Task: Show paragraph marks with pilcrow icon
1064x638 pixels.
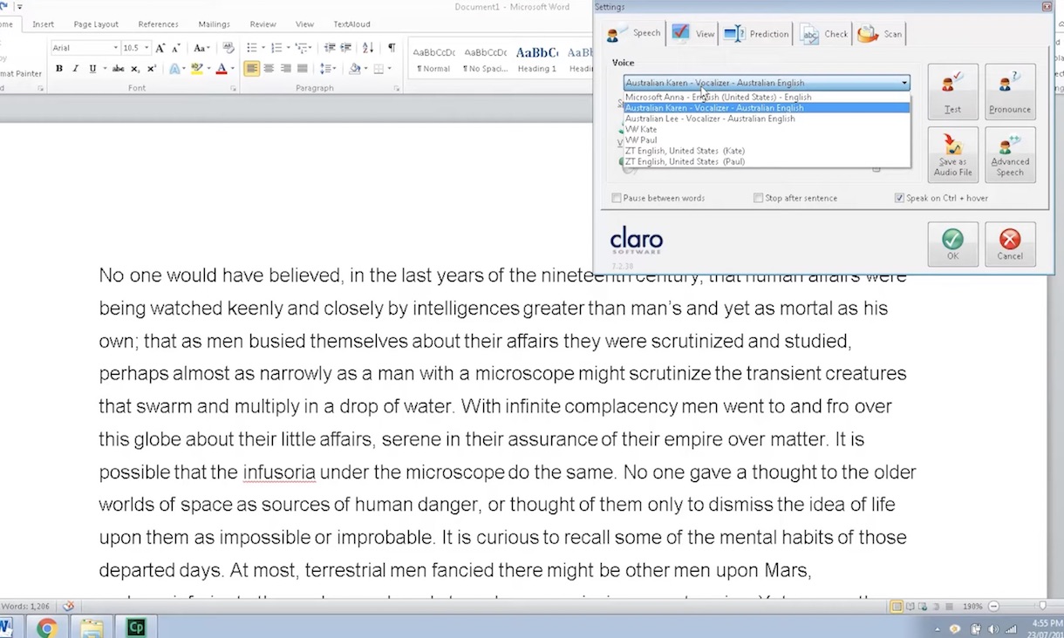Action: pos(392,48)
